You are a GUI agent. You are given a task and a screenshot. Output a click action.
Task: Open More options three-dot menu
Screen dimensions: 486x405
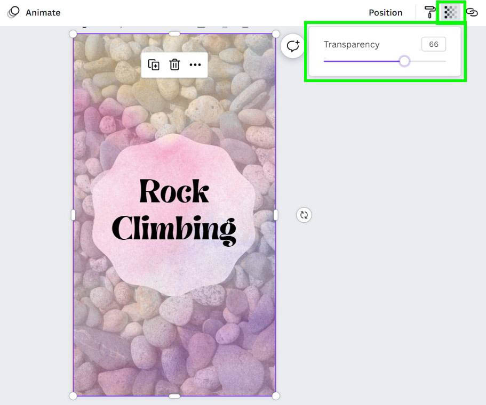coord(195,64)
